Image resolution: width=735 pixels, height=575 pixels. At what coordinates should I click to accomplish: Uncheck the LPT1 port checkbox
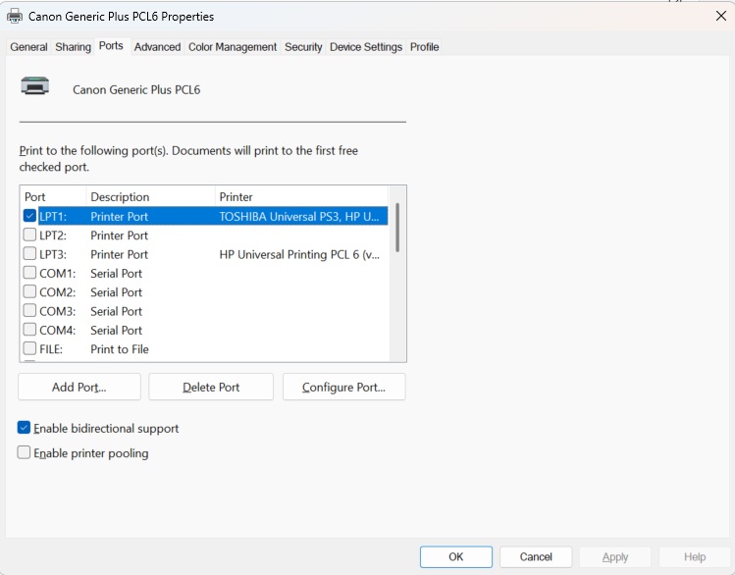pos(29,217)
